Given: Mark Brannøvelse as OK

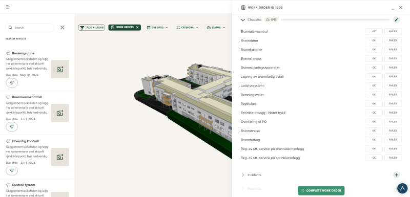Looking at the screenshot, I should 374,130.
